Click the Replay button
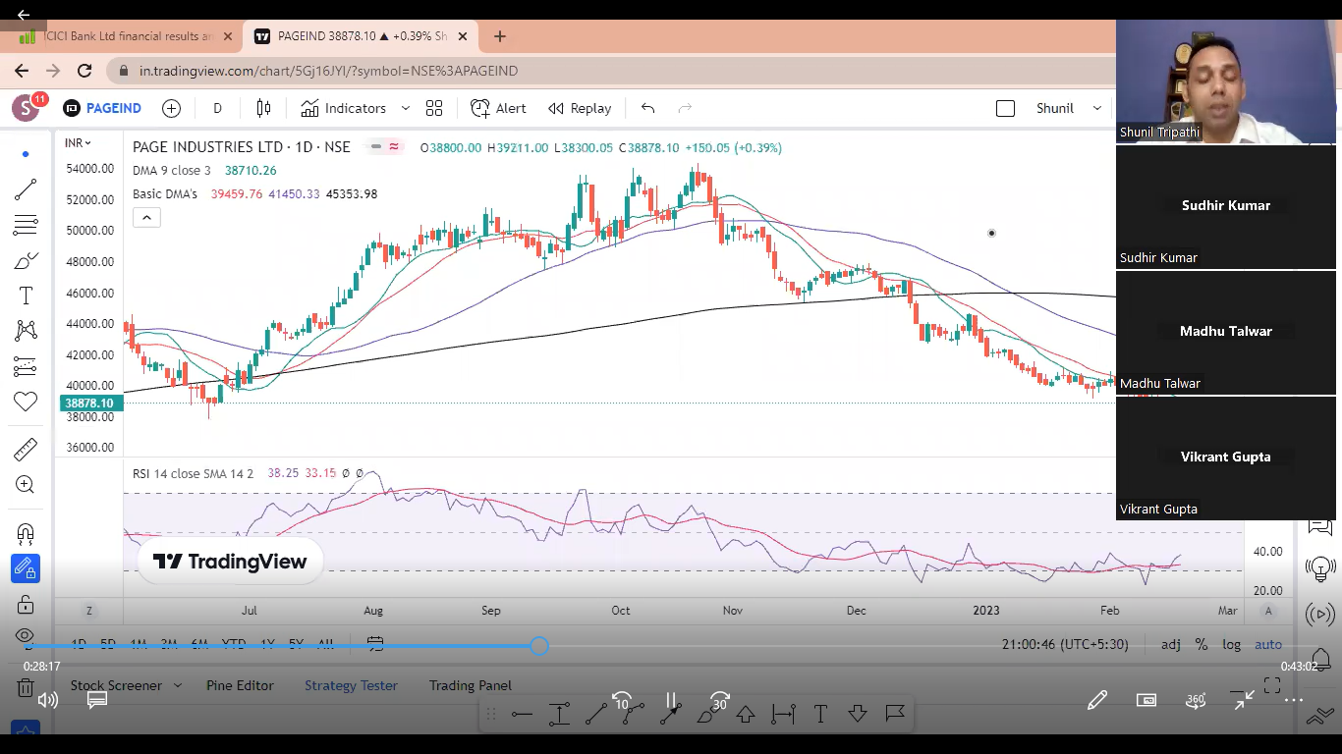Screen dimensions: 1342x754 (x=580, y=108)
